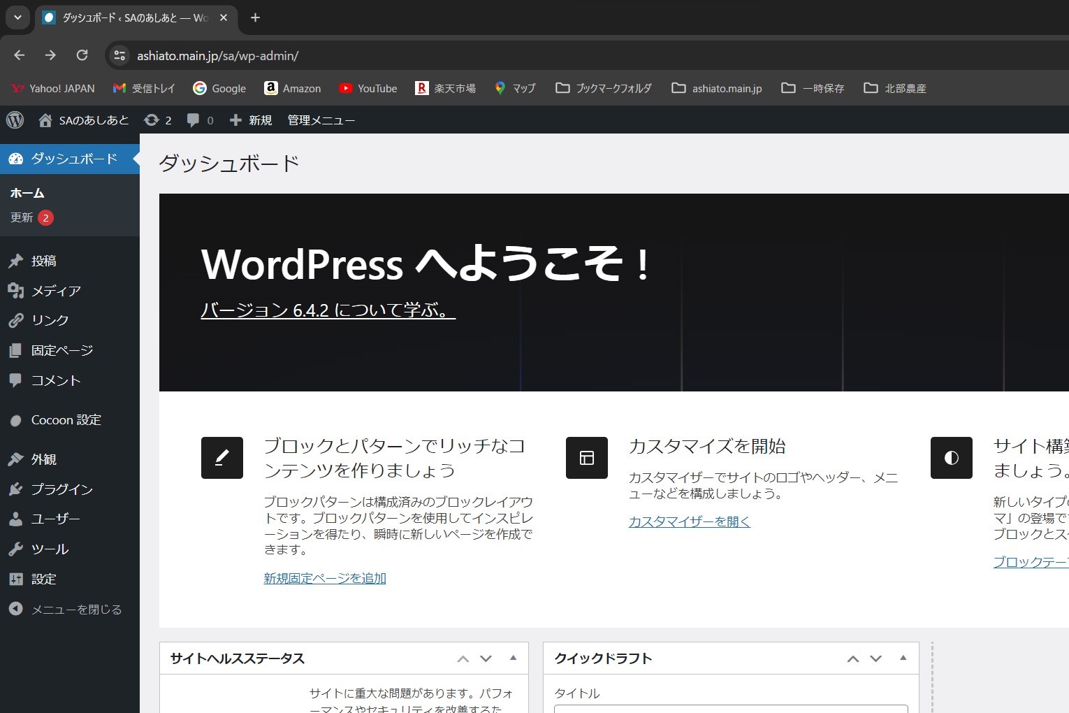Open 新規固定ページを追加 link
The width and height of the screenshot is (1069, 713).
(x=324, y=578)
